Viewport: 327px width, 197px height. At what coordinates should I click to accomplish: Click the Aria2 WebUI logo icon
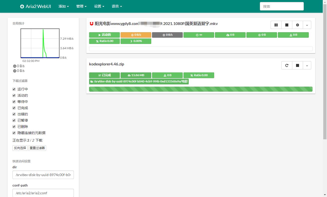click(x=22, y=6)
